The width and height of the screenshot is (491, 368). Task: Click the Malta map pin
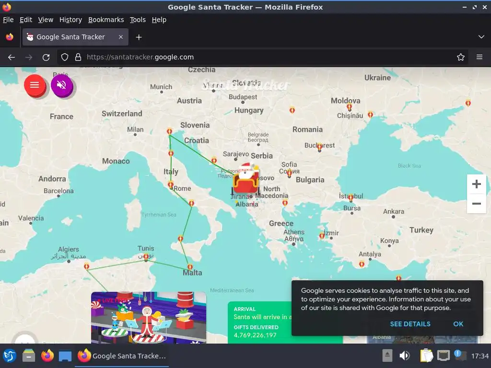[x=190, y=267]
